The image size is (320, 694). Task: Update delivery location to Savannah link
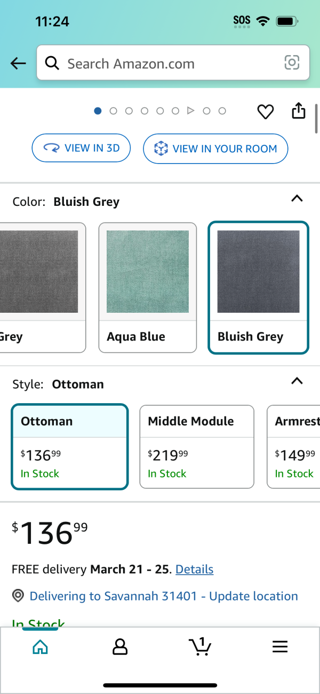click(x=164, y=596)
